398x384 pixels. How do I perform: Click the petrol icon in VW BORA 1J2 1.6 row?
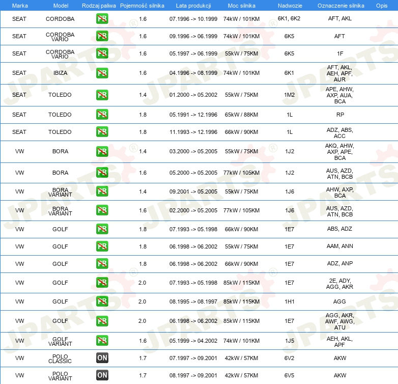[102, 173]
